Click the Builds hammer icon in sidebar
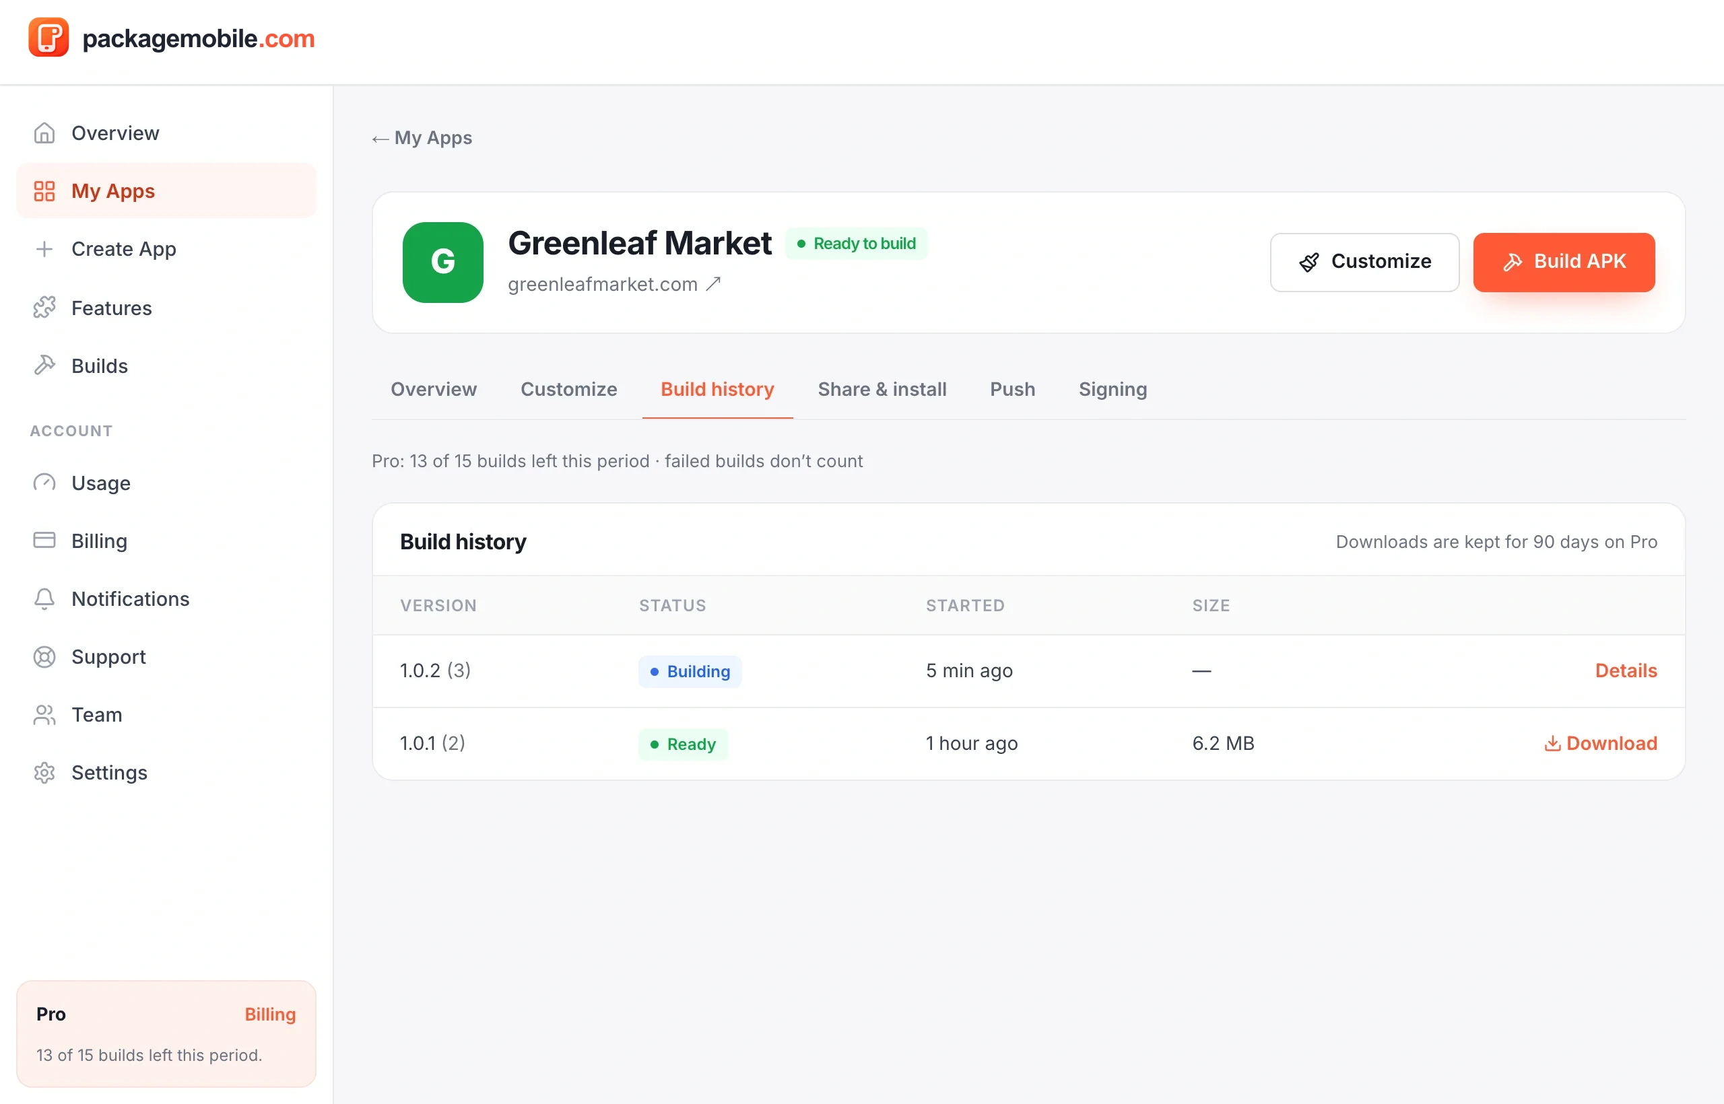This screenshot has height=1104, width=1724. pos(44,366)
